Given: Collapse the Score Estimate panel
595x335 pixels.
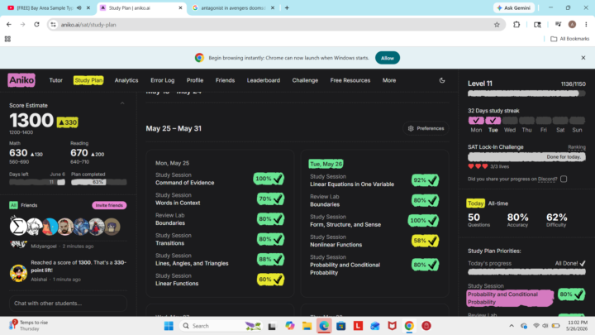Looking at the screenshot, I should 122,103.
